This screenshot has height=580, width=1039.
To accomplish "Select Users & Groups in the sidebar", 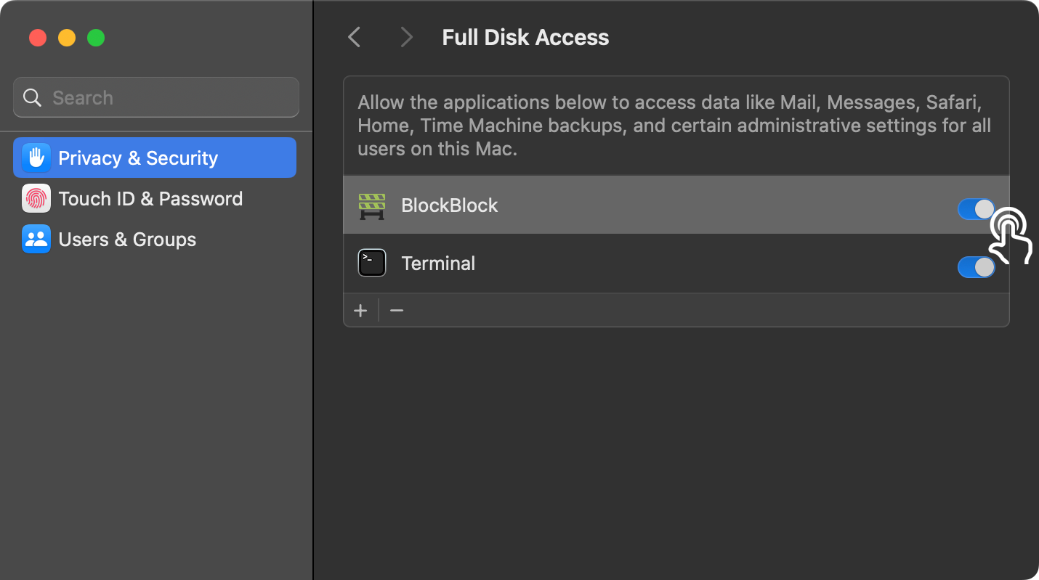I will [155, 239].
